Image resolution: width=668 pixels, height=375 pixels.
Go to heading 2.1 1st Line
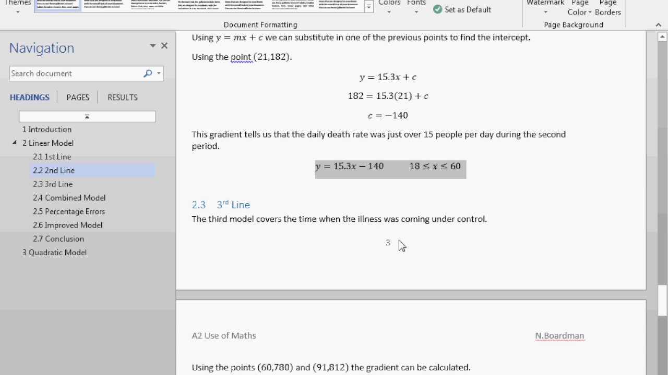[52, 157]
